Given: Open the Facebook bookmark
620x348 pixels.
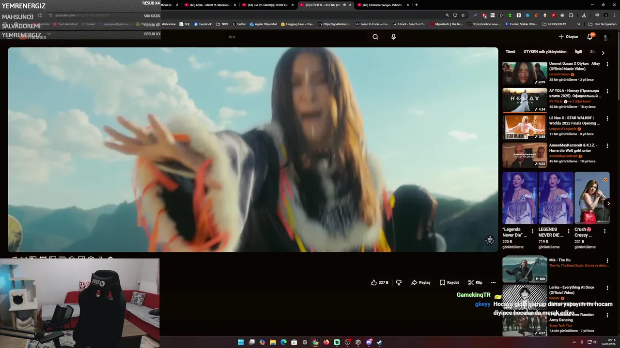Looking at the screenshot, I should click(203, 24).
